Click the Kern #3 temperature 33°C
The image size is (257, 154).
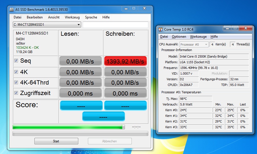196,127
